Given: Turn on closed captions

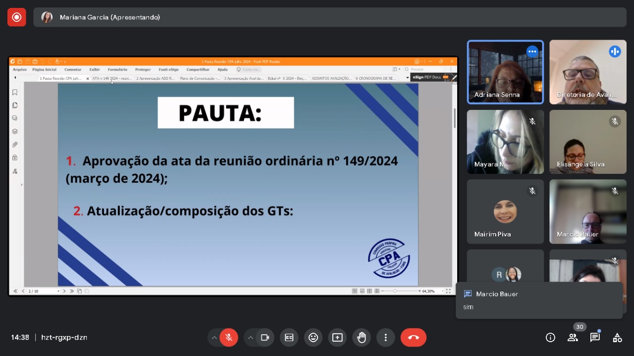Looking at the screenshot, I should 289,337.
